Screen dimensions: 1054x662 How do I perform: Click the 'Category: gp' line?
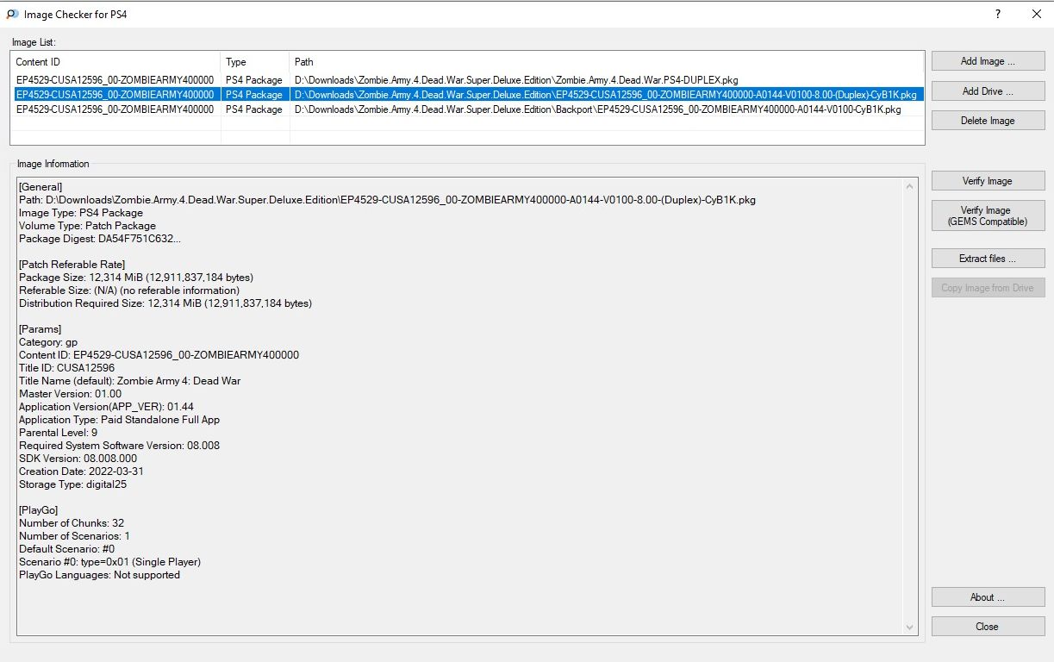point(48,342)
